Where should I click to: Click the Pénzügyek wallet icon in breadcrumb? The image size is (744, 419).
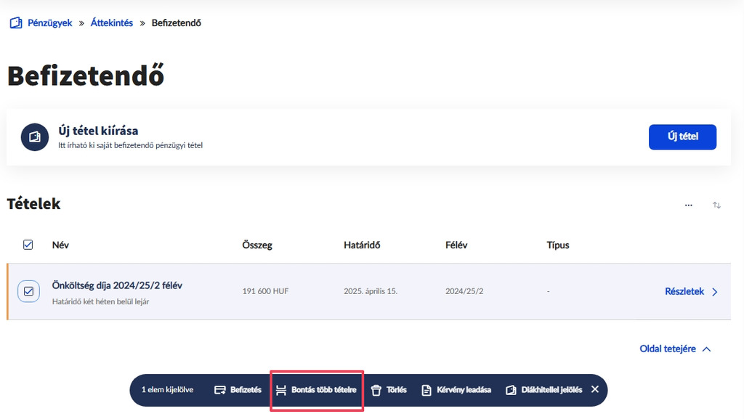pos(15,23)
